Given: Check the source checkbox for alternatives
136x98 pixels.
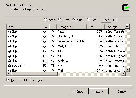Looking at the screenshot, I should click(52, 66).
